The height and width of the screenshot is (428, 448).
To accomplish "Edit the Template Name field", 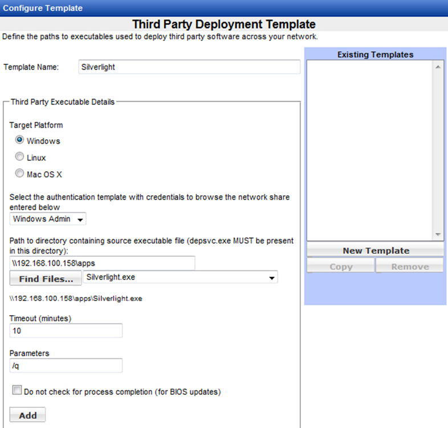I will [x=189, y=67].
